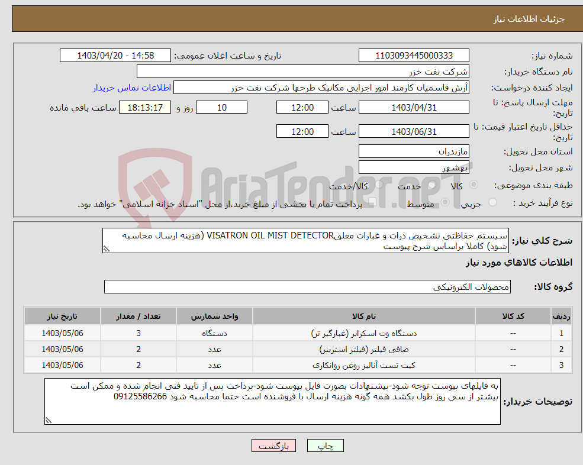Click the تعداد / مقدار column header
The image size is (583, 465).
pos(138,317)
